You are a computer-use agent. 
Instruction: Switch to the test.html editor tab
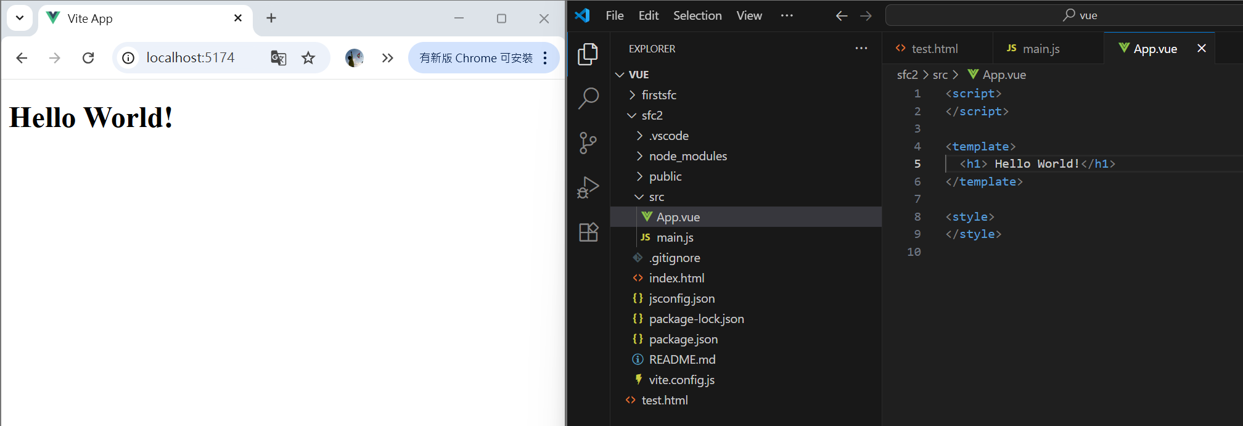(x=934, y=49)
